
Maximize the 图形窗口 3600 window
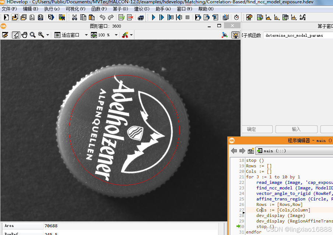click(219, 26)
